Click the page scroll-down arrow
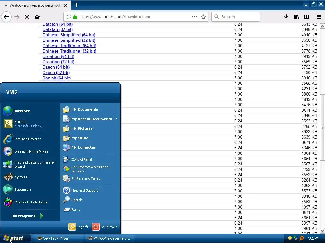The height and width of the screenshot is (243, 325). click(322, 231)
